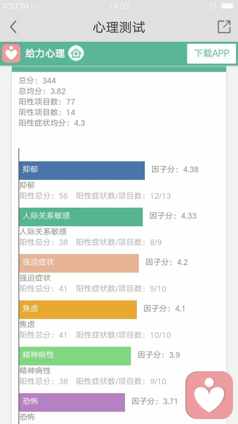The image size is (238, 424).
Task: Tap the 心理测试 page title
Action: tap(119, 27)
